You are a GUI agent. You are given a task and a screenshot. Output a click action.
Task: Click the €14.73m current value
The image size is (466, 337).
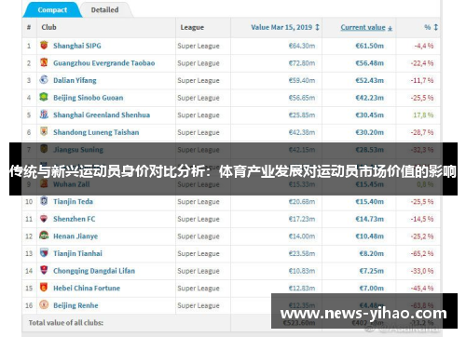click(x=369, y=219)
